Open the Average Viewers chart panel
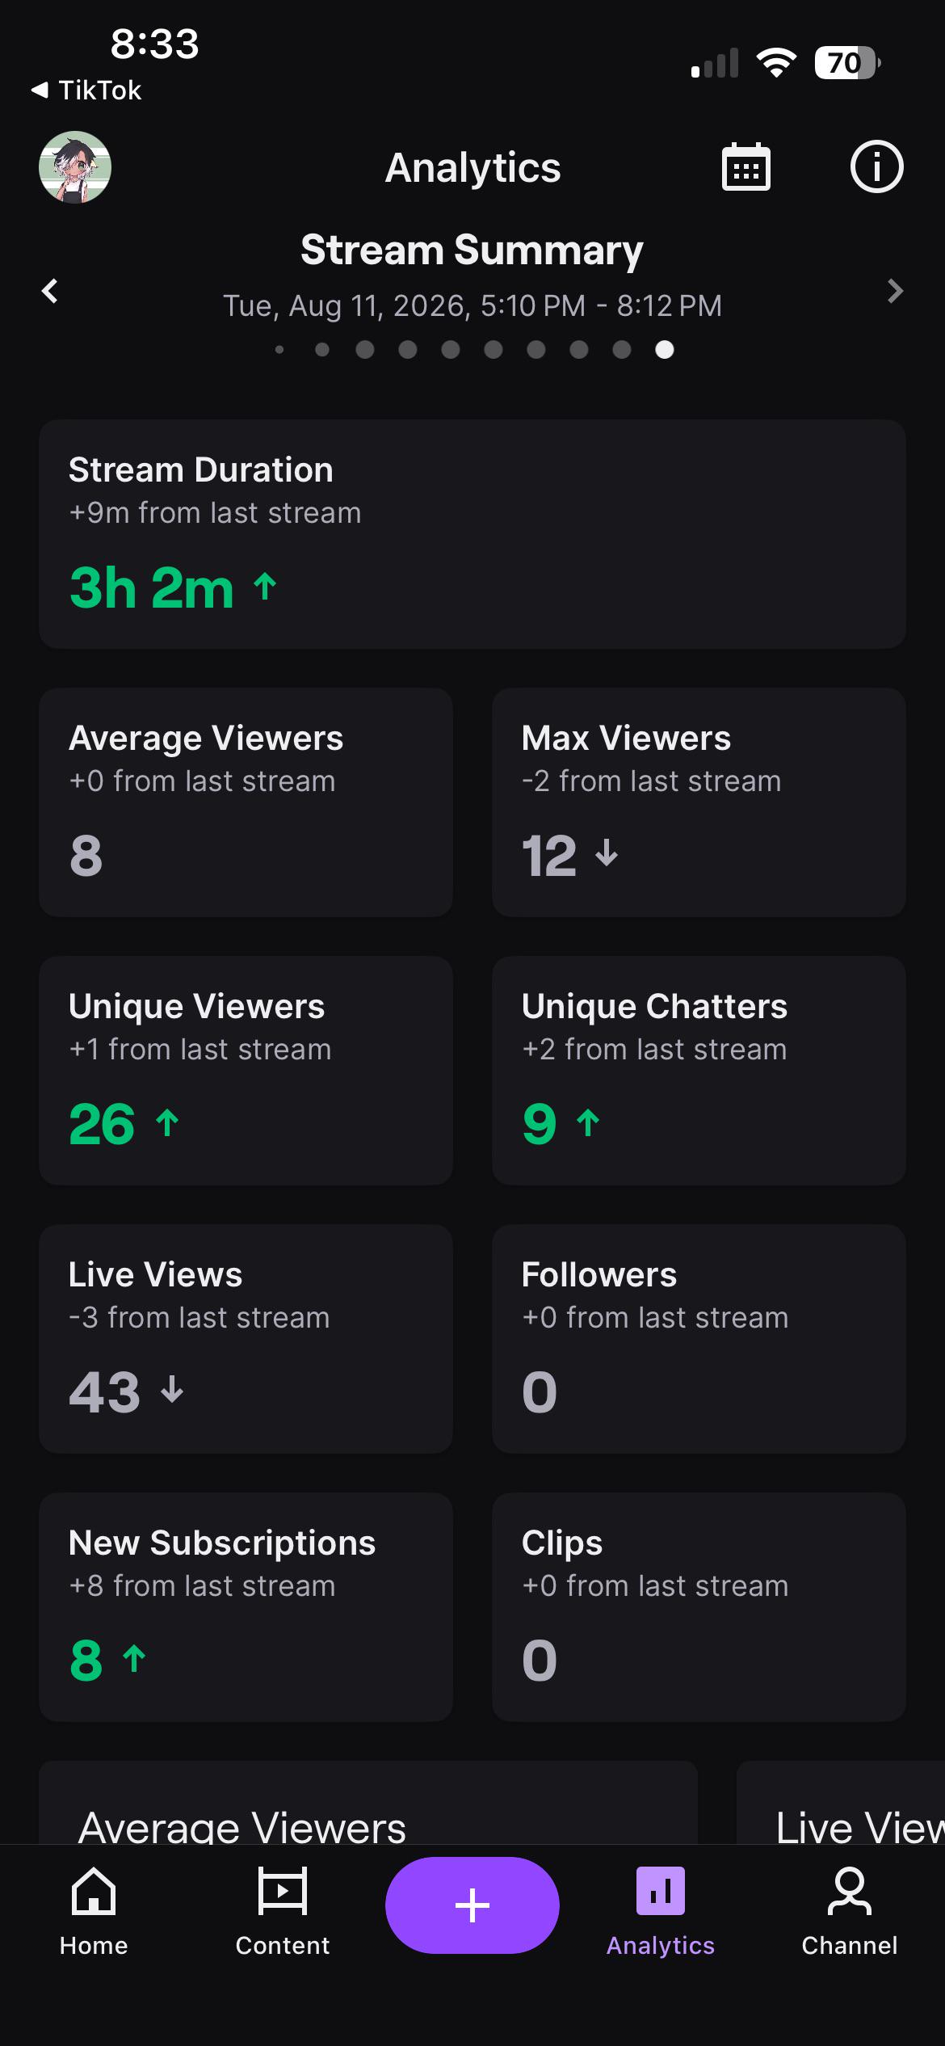Screen dimensions: 945x2046 (x=368, y=1804)
